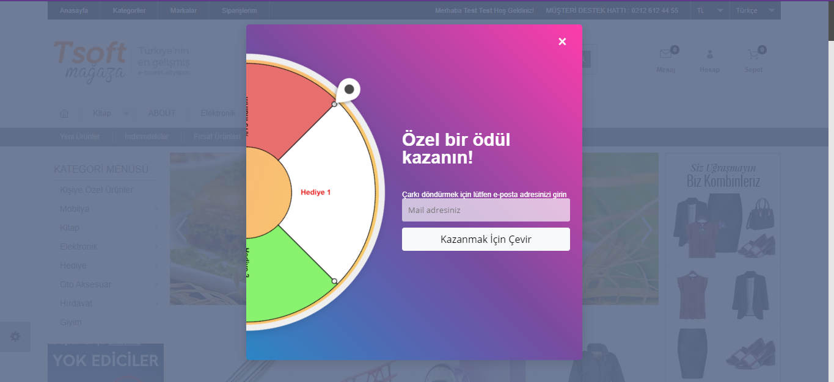The image size is (834, 382).
Task: Open Anasayfa in the top bar
Action: point(74,10)
